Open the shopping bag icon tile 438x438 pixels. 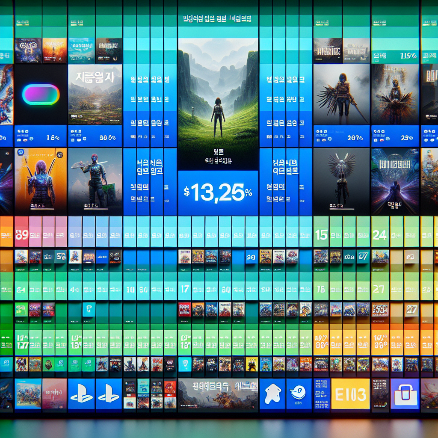point(405,394)
